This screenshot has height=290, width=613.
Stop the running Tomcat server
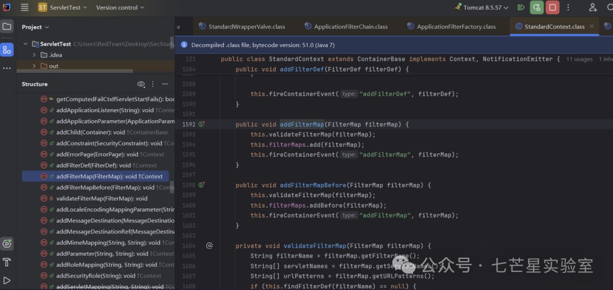552,7
